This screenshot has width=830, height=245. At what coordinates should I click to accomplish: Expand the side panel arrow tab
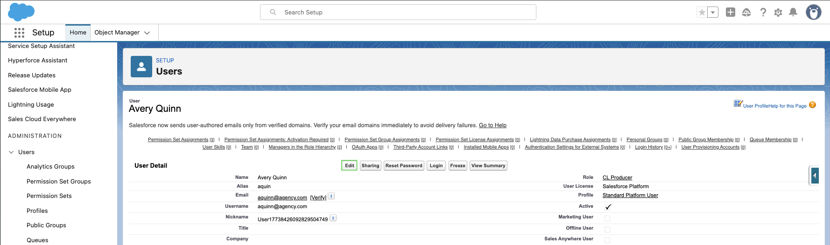click(x=815, y=176)
